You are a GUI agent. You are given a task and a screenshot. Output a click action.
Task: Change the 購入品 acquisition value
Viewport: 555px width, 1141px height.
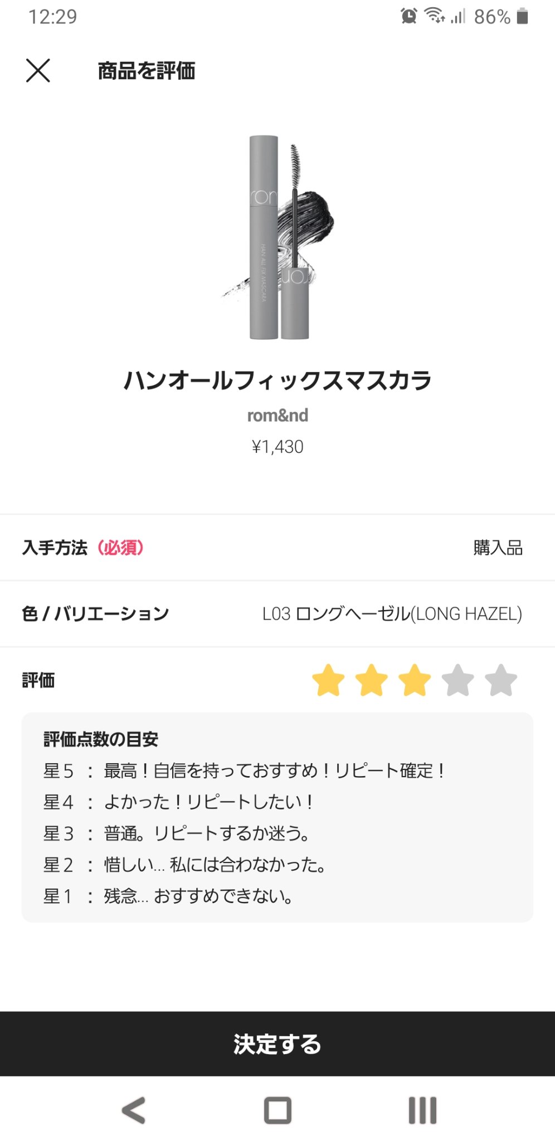point(498,548)
